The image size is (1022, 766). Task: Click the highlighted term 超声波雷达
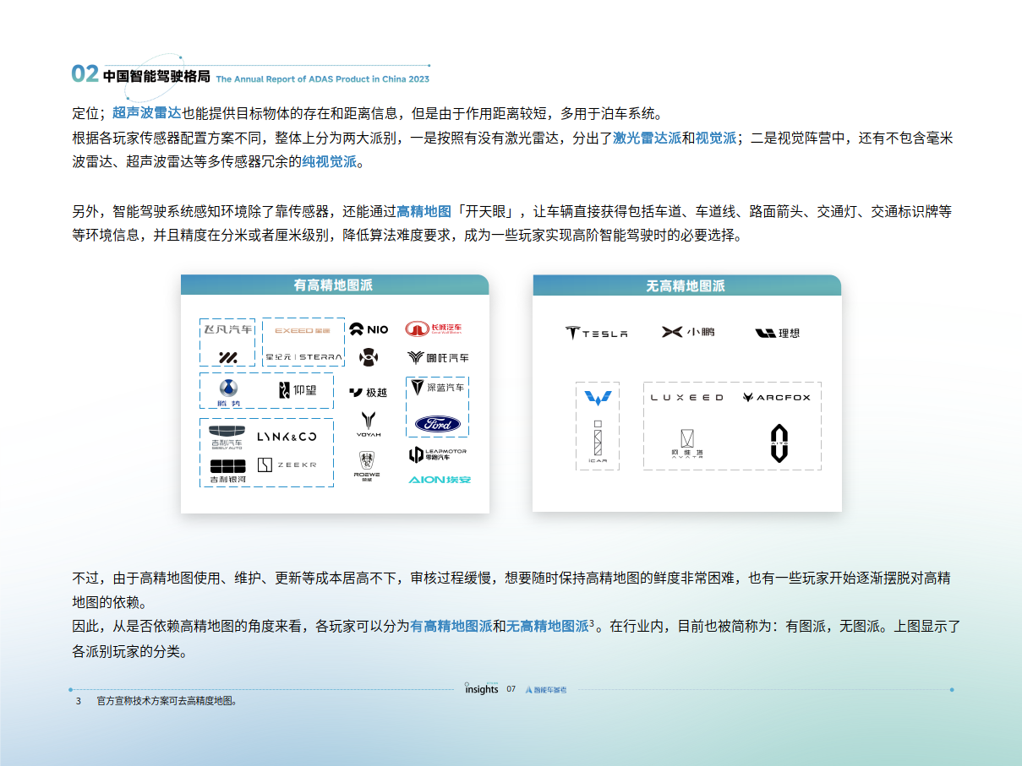point(147,113)
